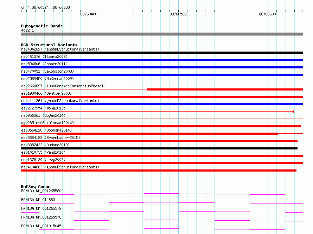313x234 pixels.
Task: Click the blue nsv4111261 variant bar
Action: coord(162,104)
